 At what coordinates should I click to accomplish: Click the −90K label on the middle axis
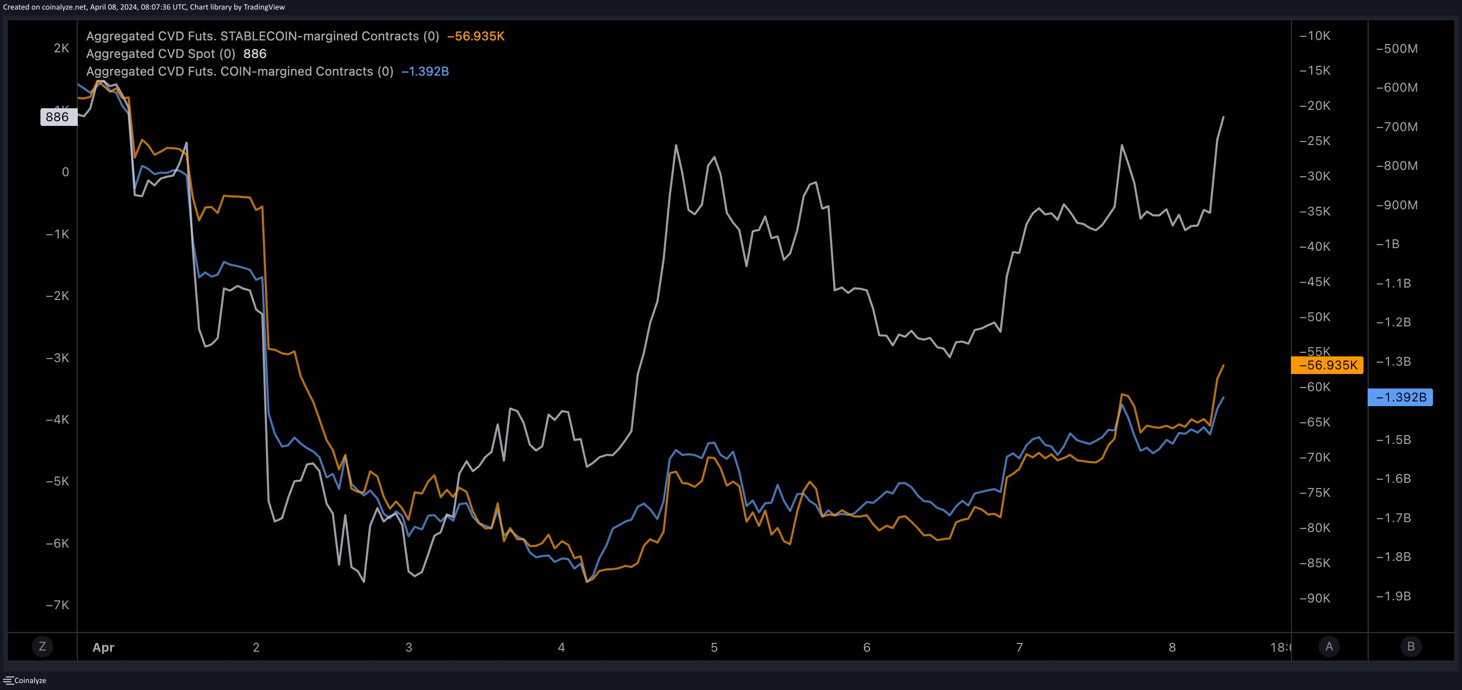click(x=1314, y=598)
